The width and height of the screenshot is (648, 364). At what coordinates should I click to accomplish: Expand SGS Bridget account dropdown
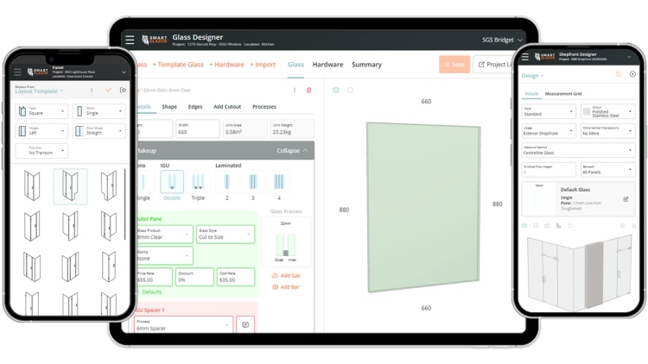502,40
